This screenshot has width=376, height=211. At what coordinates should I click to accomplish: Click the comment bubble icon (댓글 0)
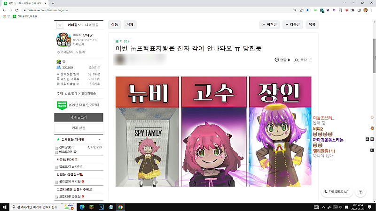[x=276, y=60]
